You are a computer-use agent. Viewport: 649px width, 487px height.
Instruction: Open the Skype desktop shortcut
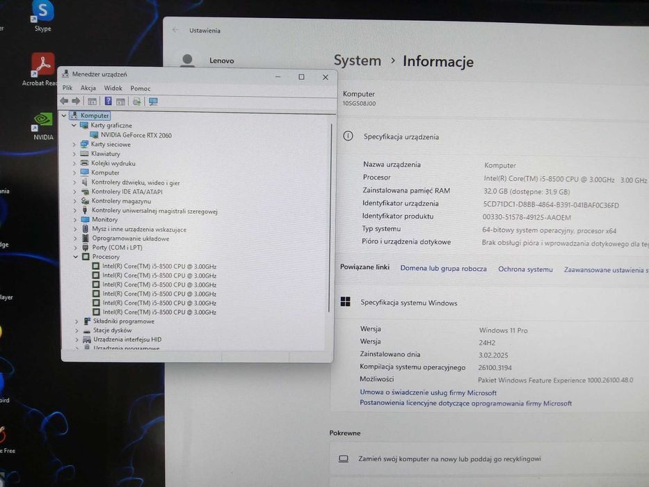[x=42, y=16]
